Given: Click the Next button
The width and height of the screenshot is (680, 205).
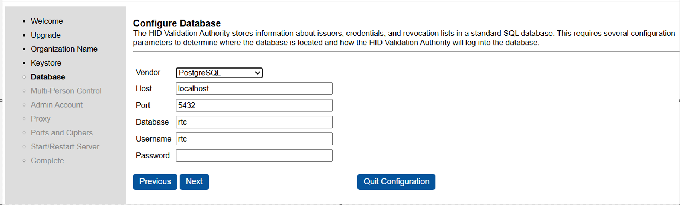Looking at the screenshot, I should 194,182.
